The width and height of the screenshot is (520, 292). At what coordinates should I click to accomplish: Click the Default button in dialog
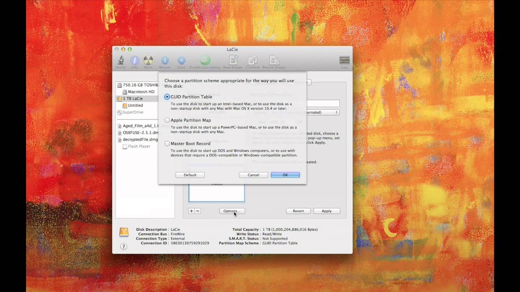tap(190, 175)
